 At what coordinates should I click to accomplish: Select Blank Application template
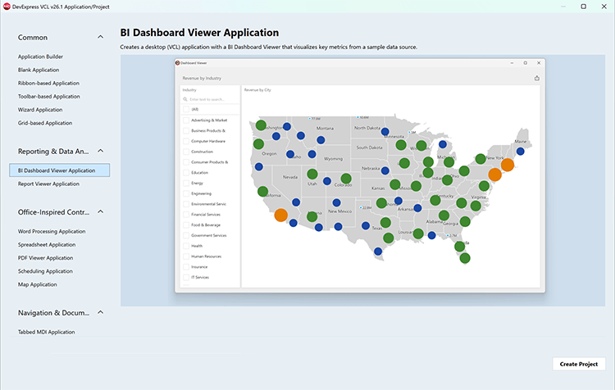[x=39, y=70]
